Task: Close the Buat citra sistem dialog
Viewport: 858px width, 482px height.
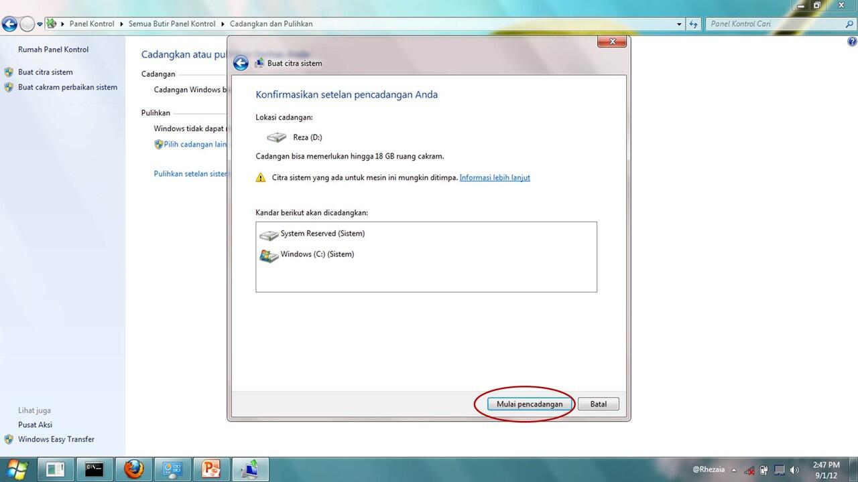Action: [x=612, y=42]
